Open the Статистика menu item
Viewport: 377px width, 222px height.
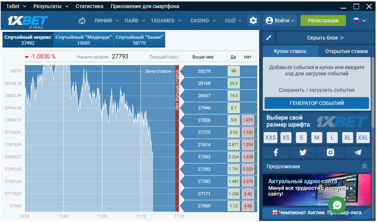(90, 6)
